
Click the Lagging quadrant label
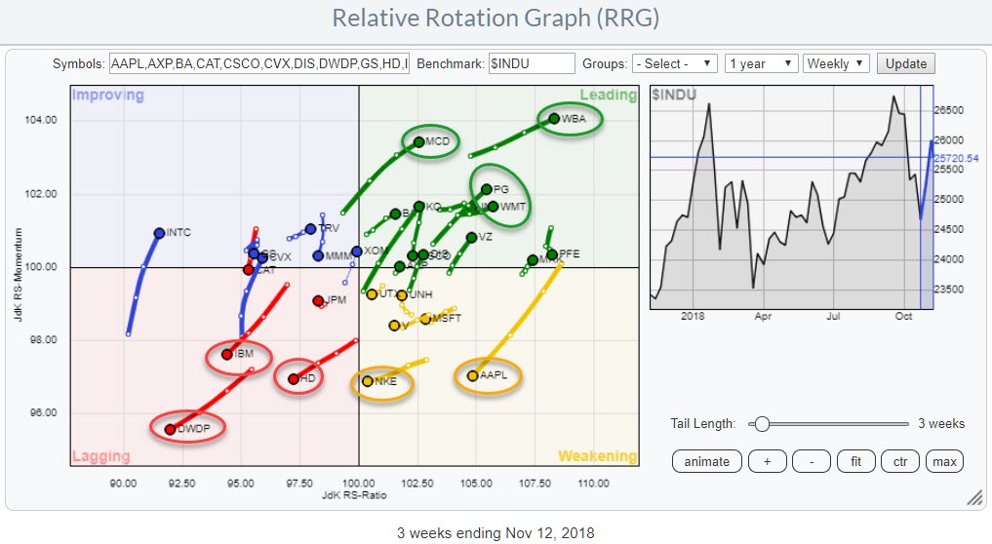click(101, 456)
